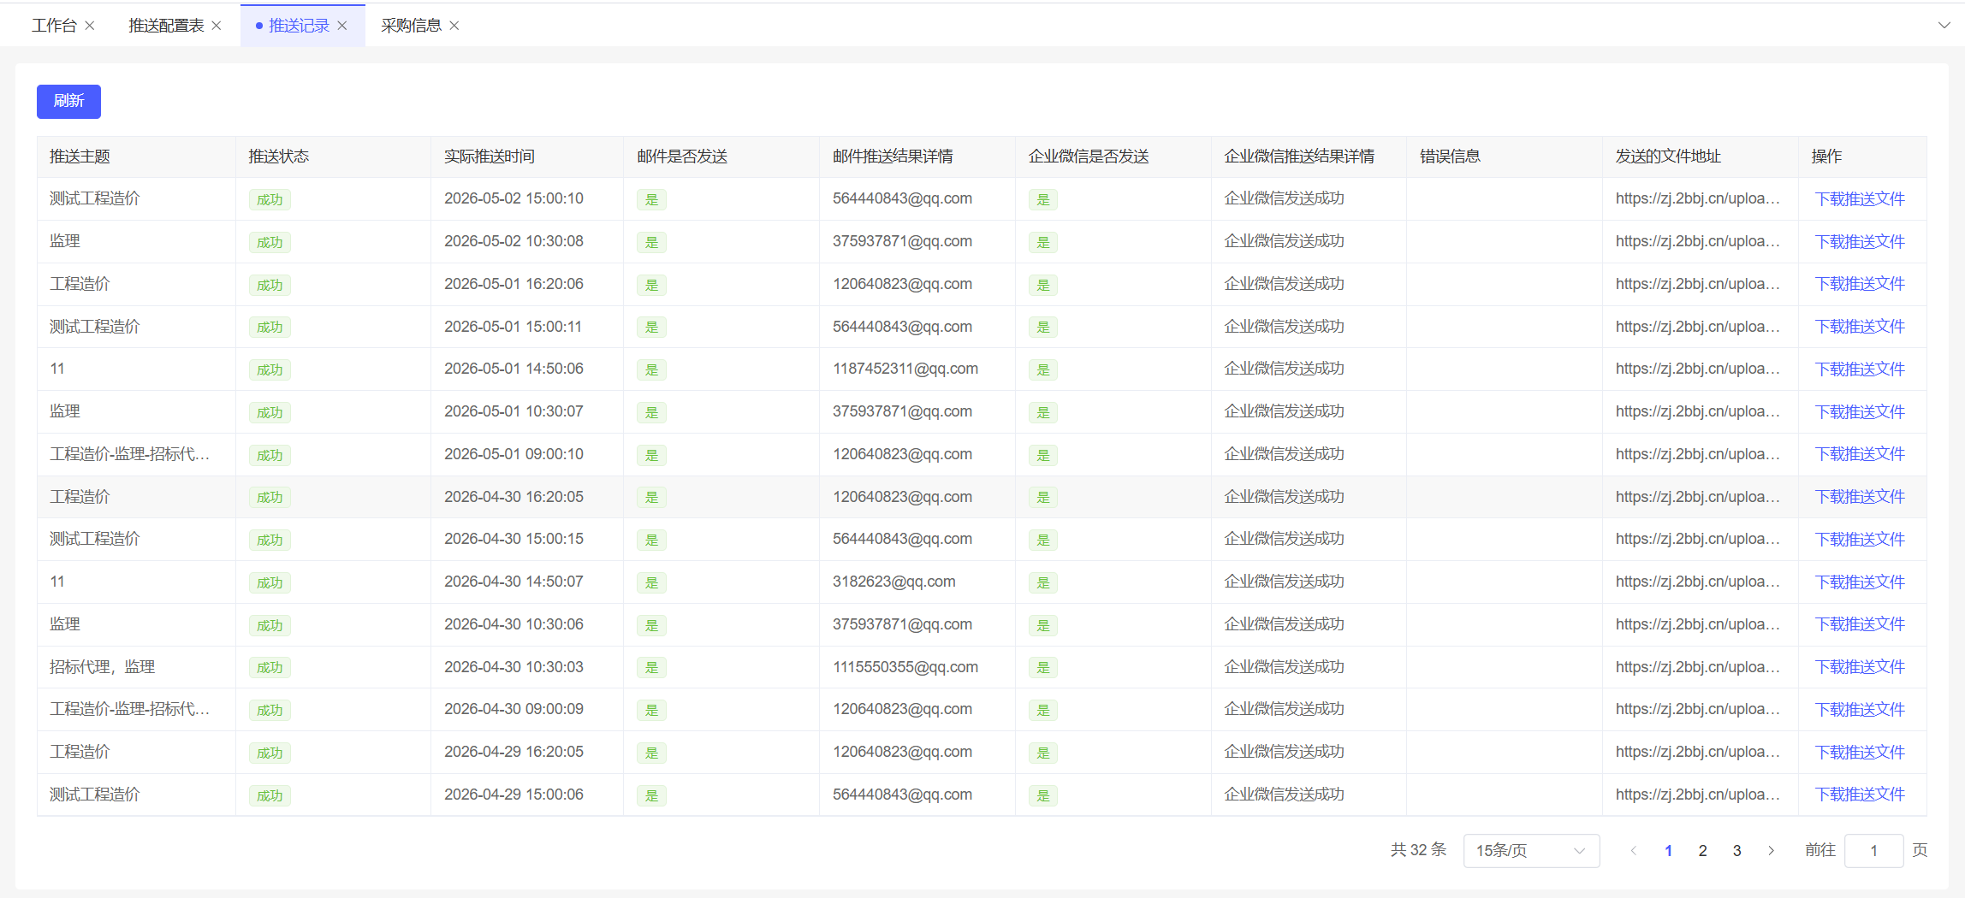Go to the previous page arrow
This screenshot has width=1965, height=898.
click(1633, 850)
